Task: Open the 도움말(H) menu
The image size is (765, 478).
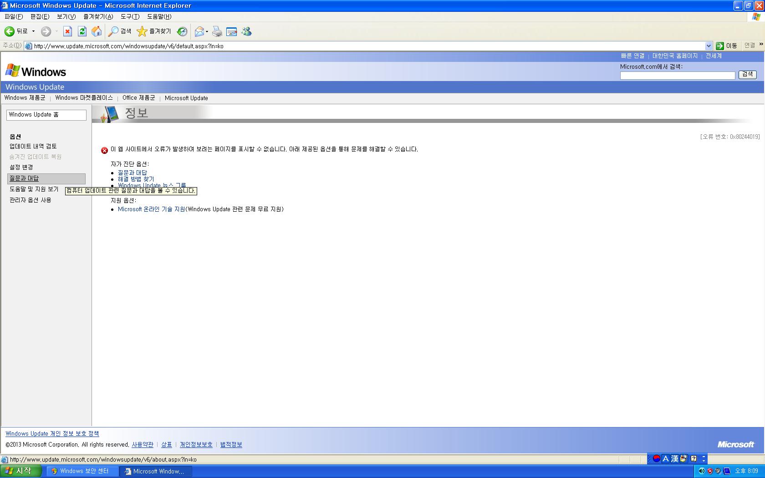Action: (x=159, y=16)
